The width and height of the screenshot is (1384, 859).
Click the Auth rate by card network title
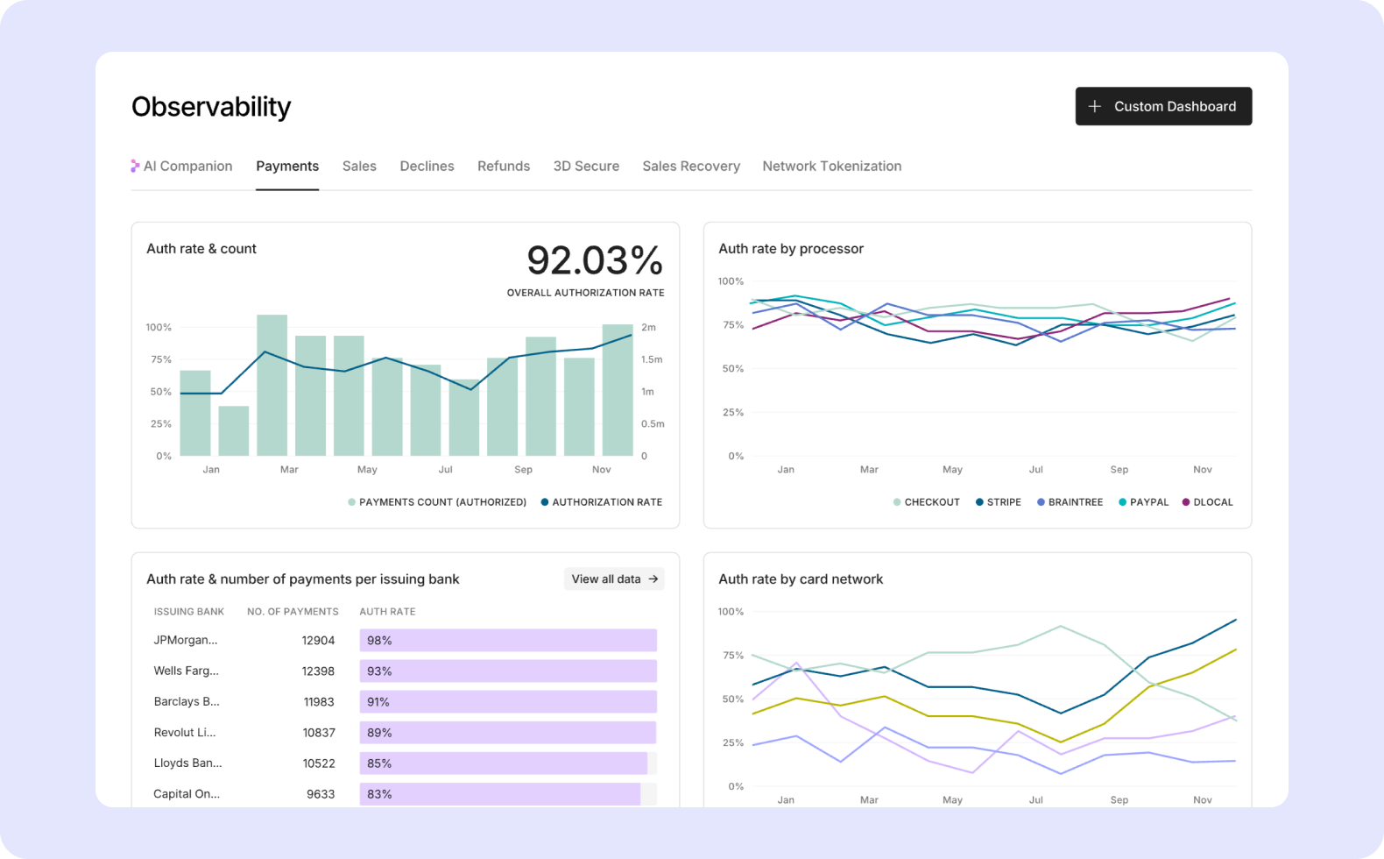coord(801,579)
